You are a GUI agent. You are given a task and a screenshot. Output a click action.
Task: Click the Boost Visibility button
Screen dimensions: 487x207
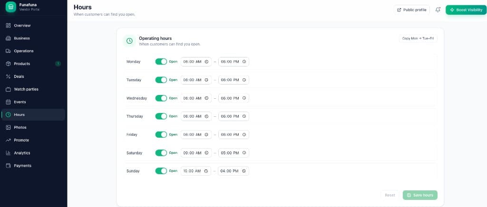click(x=466, y=9)
